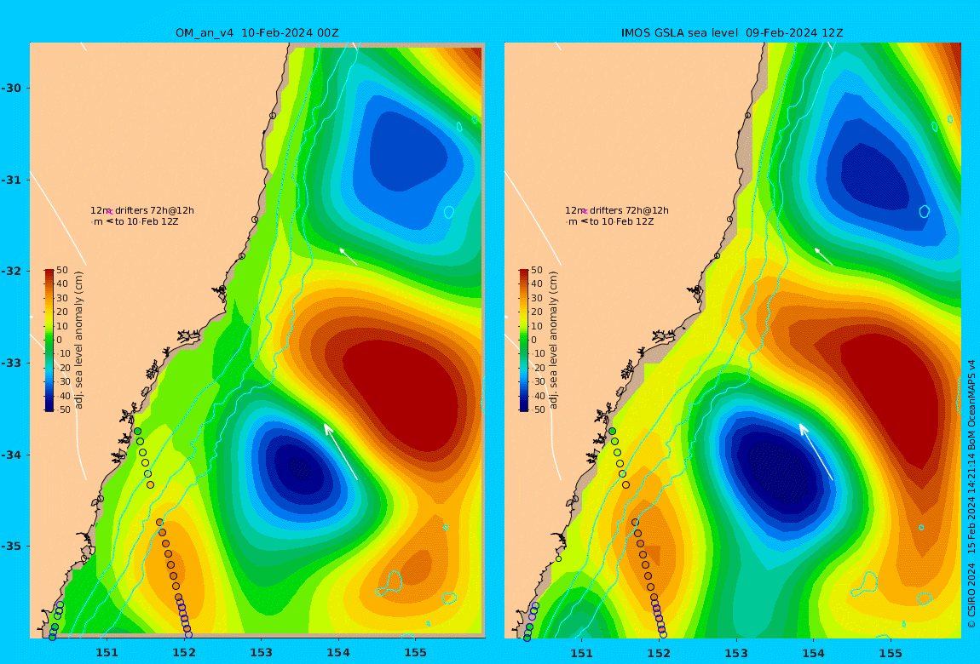The width and height of the screenshot is (980, 664).
Task: Click the latitude label -35
Action: pyautogui.click(x=10, y=547)
